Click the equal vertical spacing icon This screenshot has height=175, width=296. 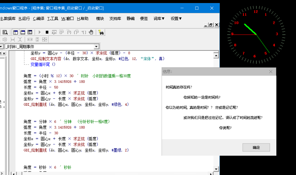[20, 39]
